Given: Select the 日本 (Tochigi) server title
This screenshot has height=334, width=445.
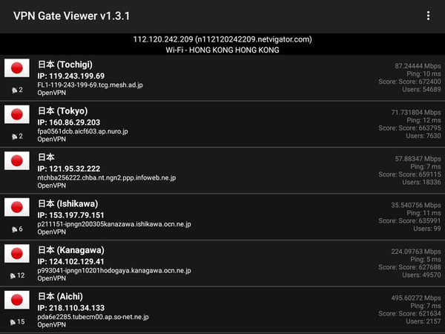Looking at the screenshot, I should (65, 65).
